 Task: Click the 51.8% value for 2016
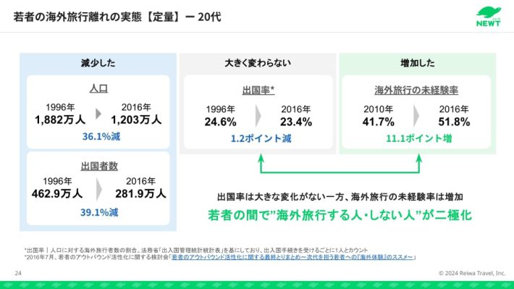[x=454, y=122]
